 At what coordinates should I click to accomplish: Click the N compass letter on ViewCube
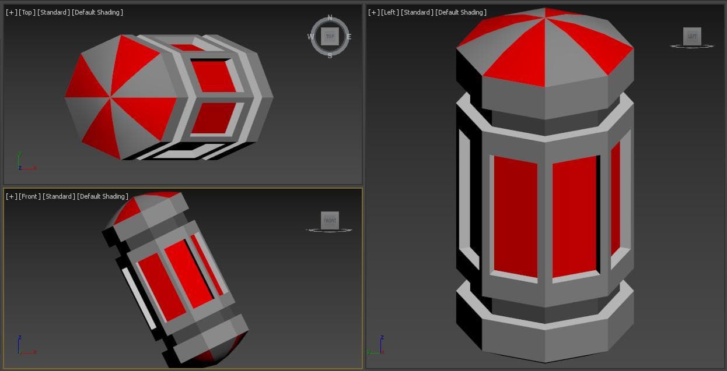tap(330, 17)
